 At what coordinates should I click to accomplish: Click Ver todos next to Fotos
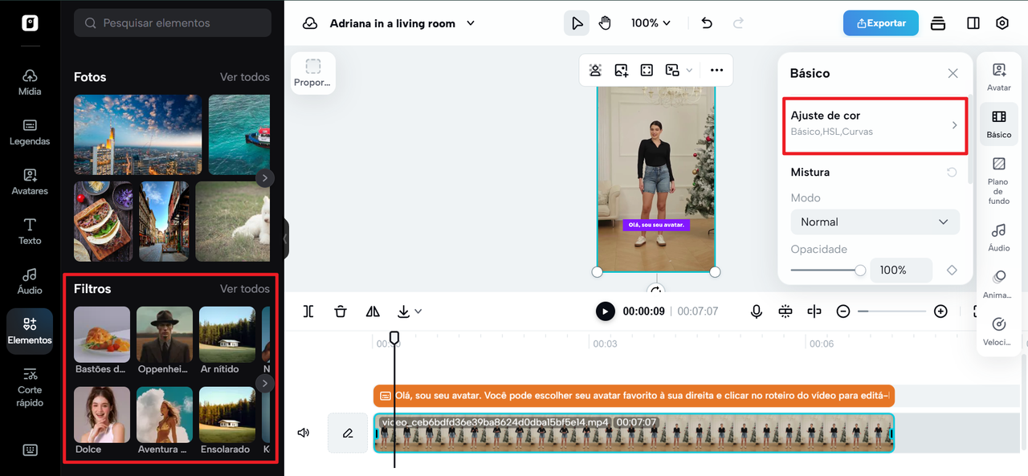tap(245, 77)
